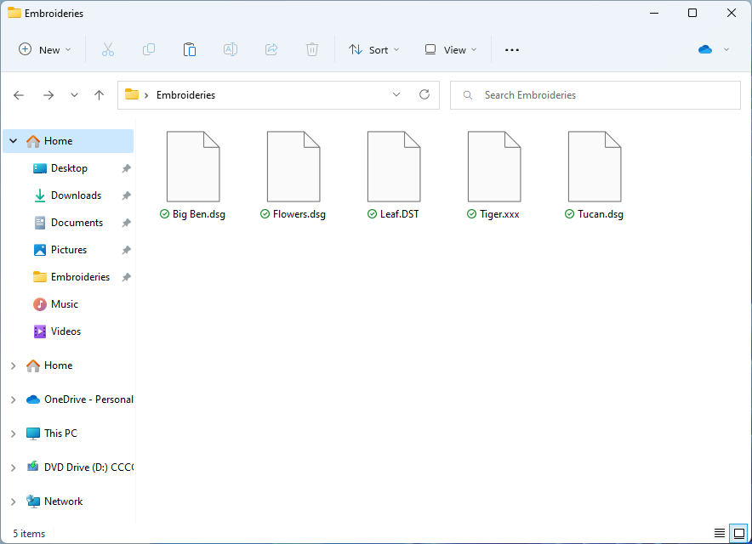
Task: Expand the Network node
Action: point(14,501)
